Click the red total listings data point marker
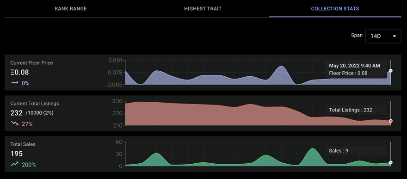407x179 pixels. (391, 121)
